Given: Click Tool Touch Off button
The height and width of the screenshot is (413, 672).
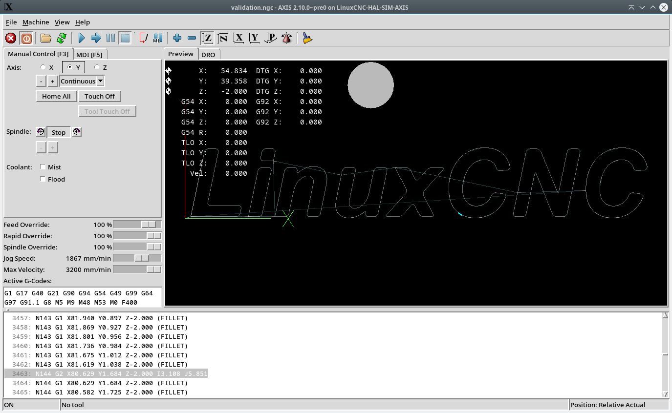Looking at the screenshot, I should [107, 111].
